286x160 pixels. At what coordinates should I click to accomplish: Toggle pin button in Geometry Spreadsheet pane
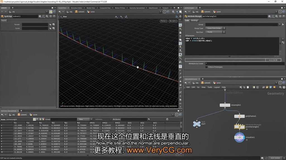[x=177, y=115]
